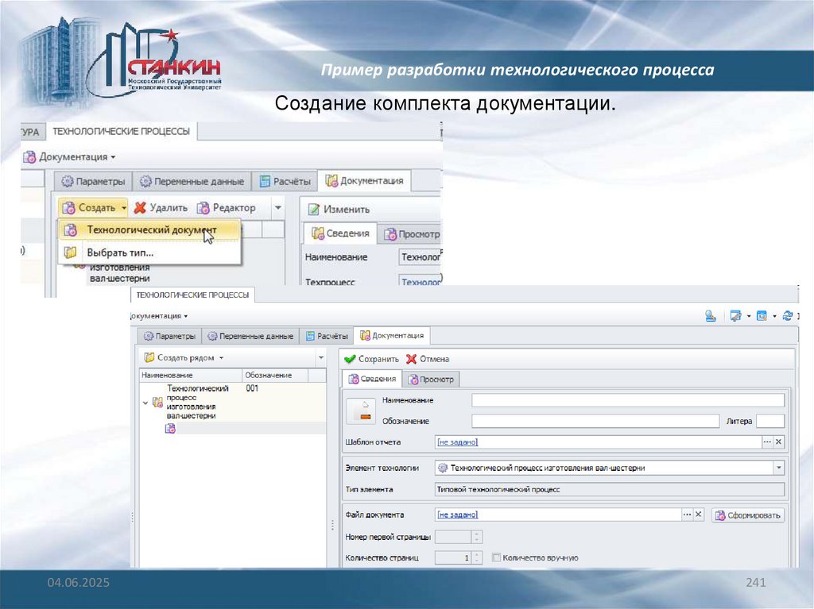Click the green checkmark 'Сохранить' icon
The height and width of the screenshot is (609, 814).
pyautogui.click(x=349, y=359)
